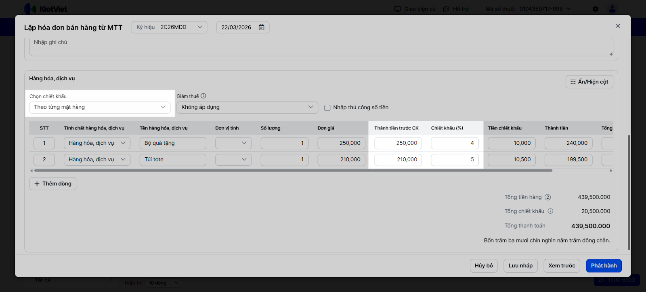Click Thành tiền trước CK field 250,000
Viewport: 646px width, 292px height.
pos(398,143)
